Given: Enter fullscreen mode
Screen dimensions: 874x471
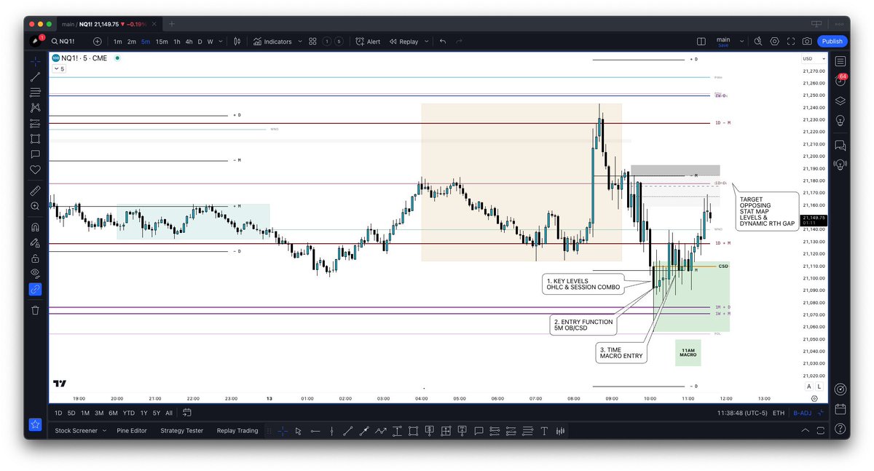Looking at the screenshot, I should 790,41.
